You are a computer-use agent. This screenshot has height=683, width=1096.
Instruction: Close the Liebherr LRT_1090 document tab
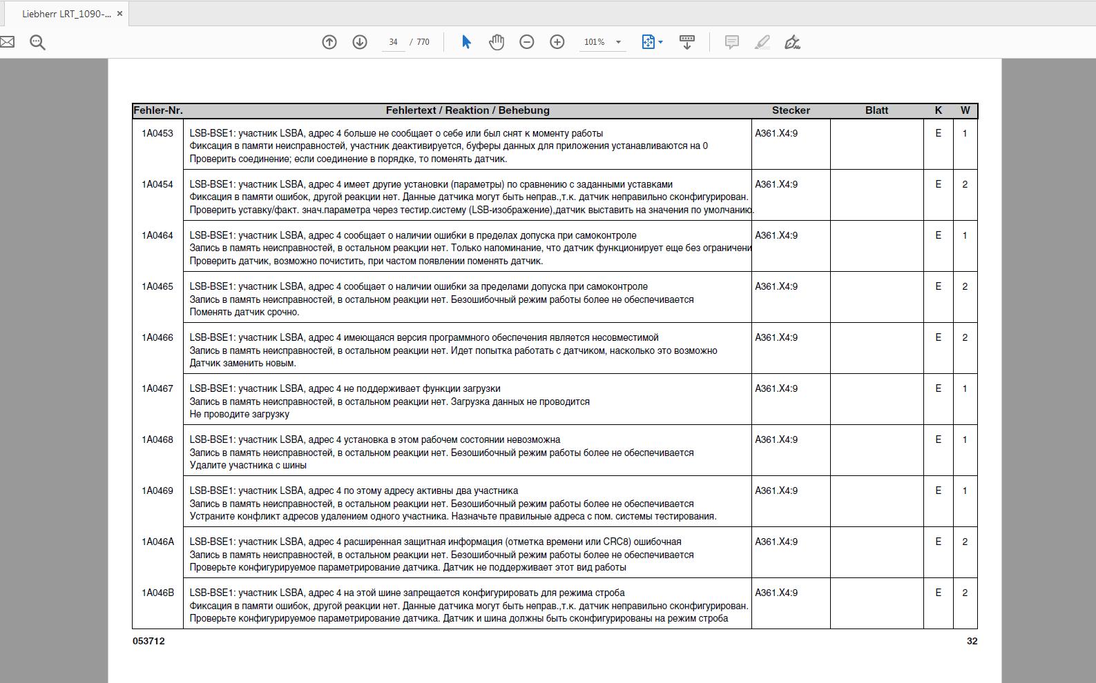coord(119,14)
